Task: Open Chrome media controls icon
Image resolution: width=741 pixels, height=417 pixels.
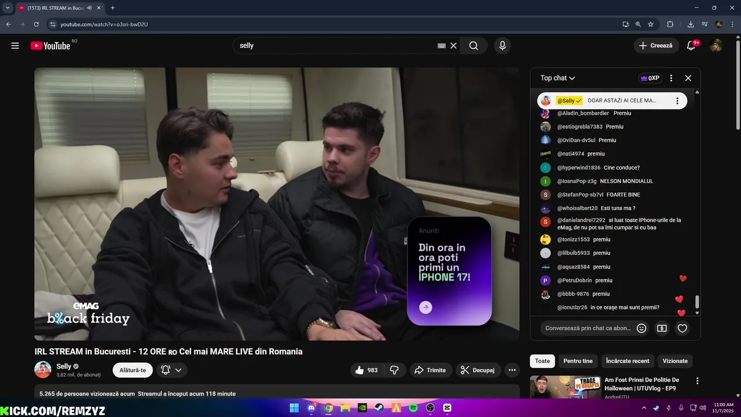Action: coord(705,24)
